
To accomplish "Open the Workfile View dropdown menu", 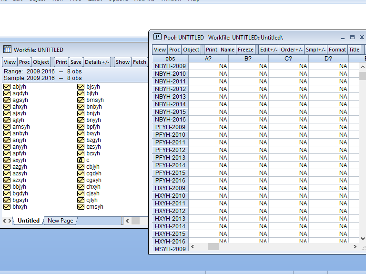I will tap(10, 62).
